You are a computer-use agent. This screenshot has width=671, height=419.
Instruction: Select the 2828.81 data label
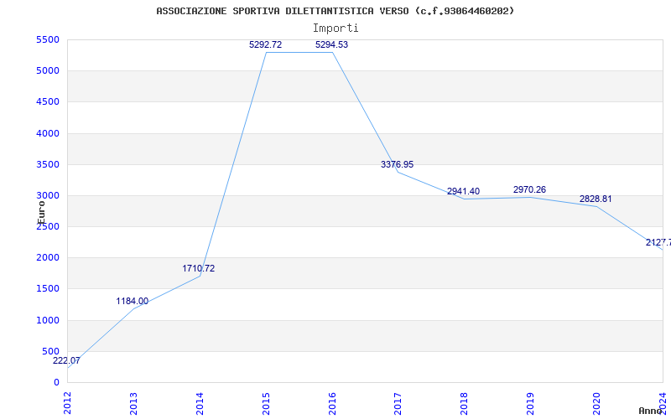point(596,199)
